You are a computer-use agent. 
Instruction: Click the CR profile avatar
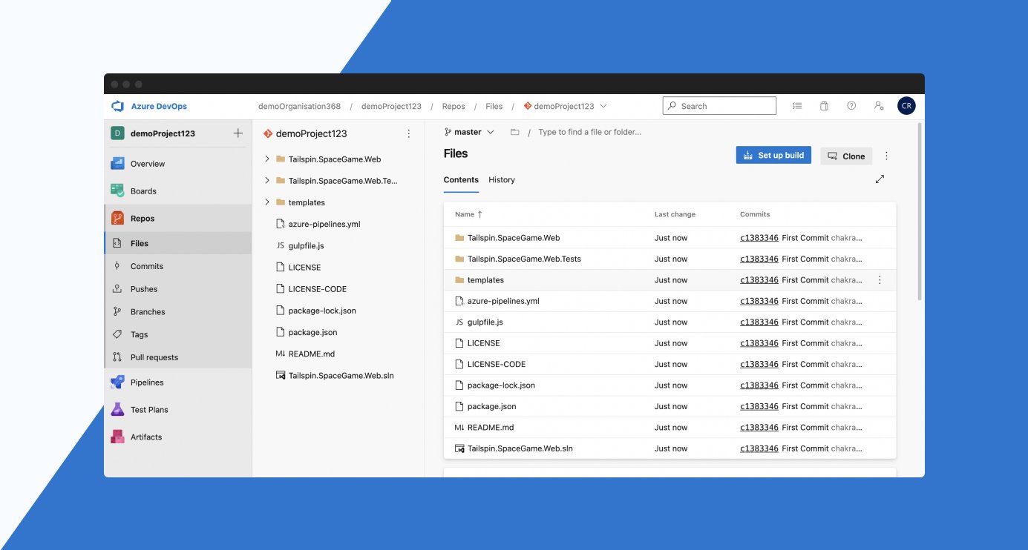(x=906, y=105)
